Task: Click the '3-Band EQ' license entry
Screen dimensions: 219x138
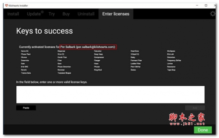Action: point(135,54)
